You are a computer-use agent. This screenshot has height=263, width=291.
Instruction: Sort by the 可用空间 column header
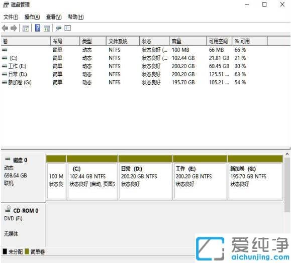click(219, 41)
